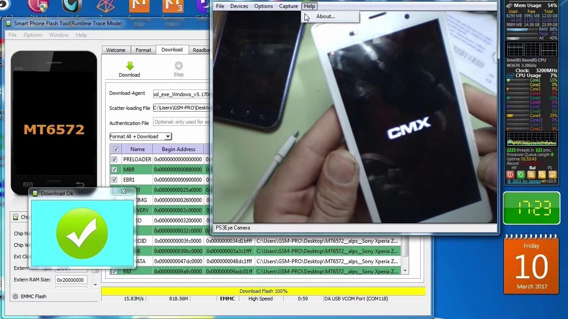The height and width of the screenshot is (319, 568).
Task: Click the Intel logo beside CPU Usage
Action: (510, 75)
